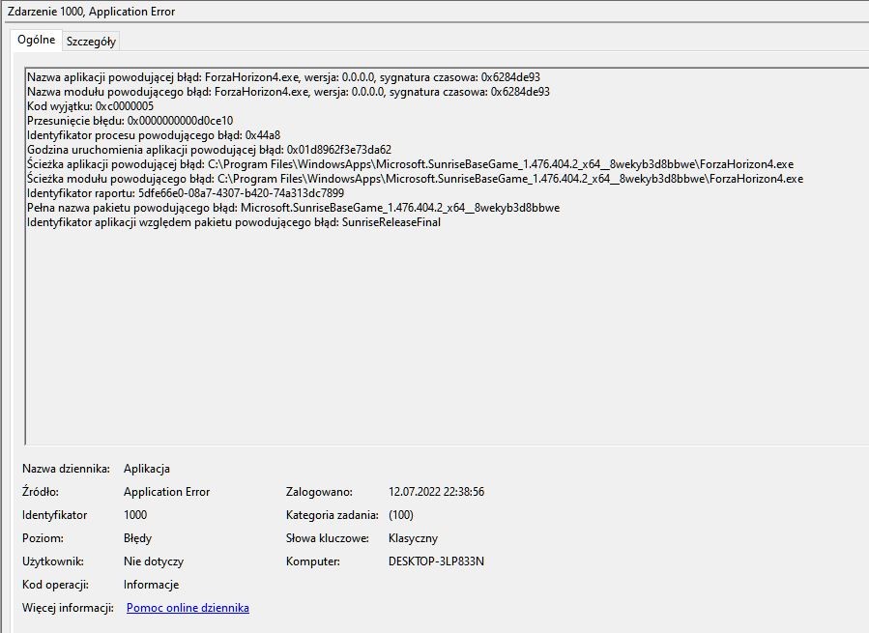Click the 'Zalogowano:' label

pos(319,492)
